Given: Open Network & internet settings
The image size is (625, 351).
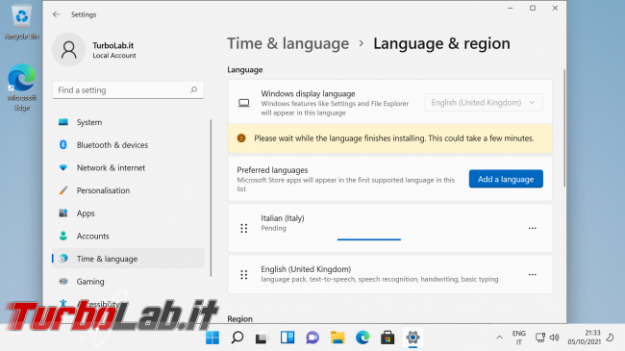Looking at the screenshot, I should pos(128,167).
